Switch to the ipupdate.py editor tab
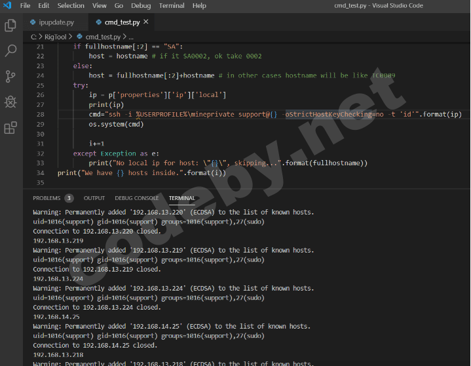Image resolution: width=471 pixels, height=366 pixels. 56,22
